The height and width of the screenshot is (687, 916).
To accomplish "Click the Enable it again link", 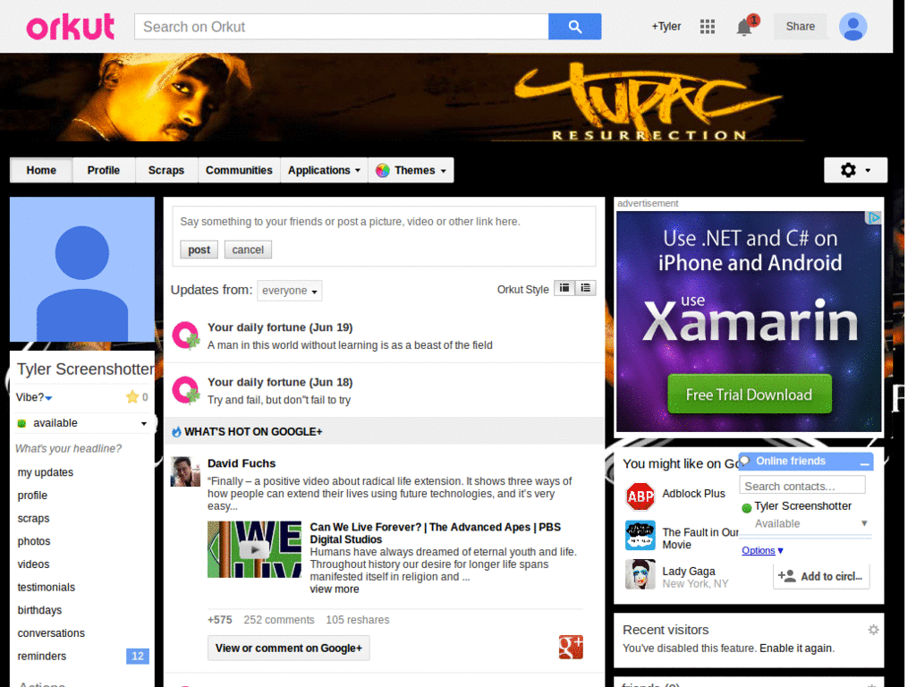I will click(797, 648).
